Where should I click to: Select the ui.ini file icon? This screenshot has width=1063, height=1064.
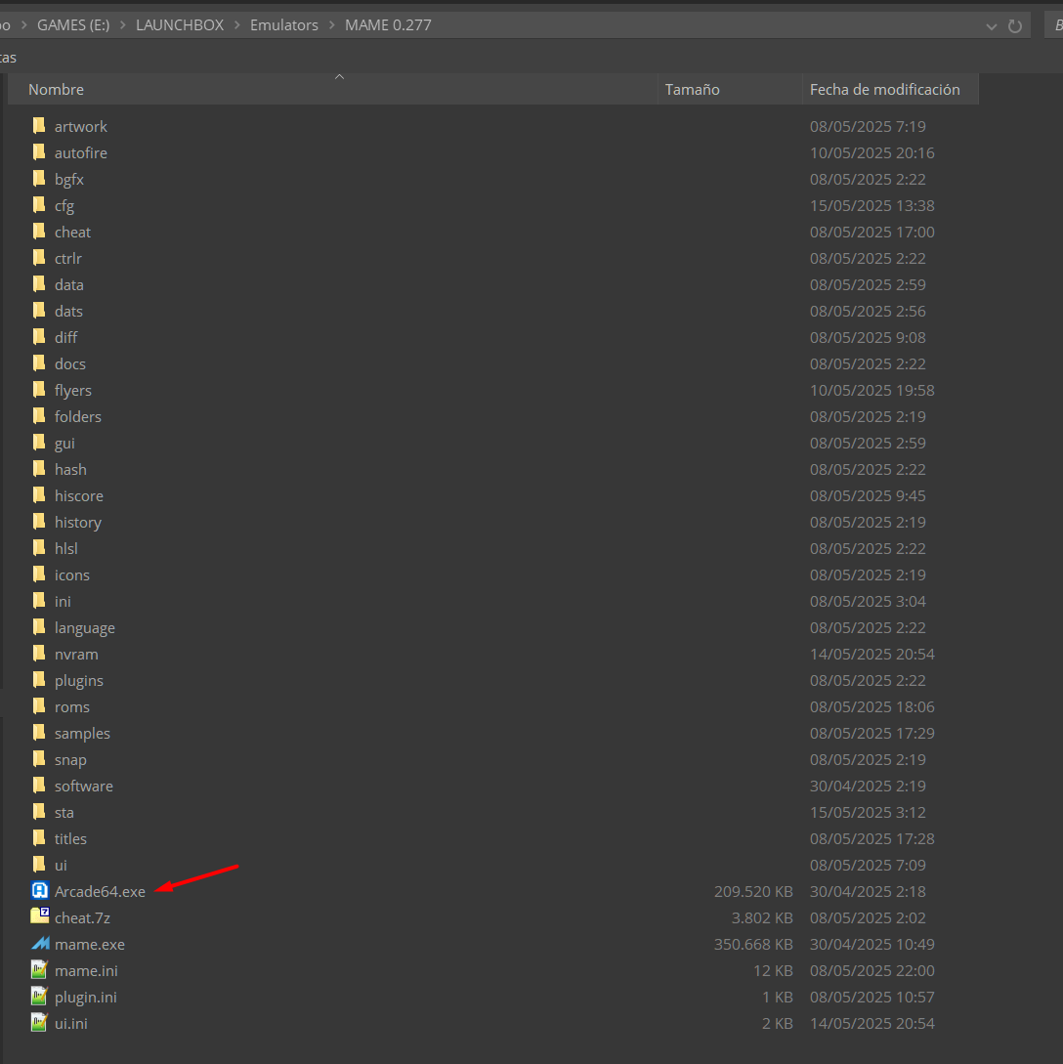point(39,1023)
